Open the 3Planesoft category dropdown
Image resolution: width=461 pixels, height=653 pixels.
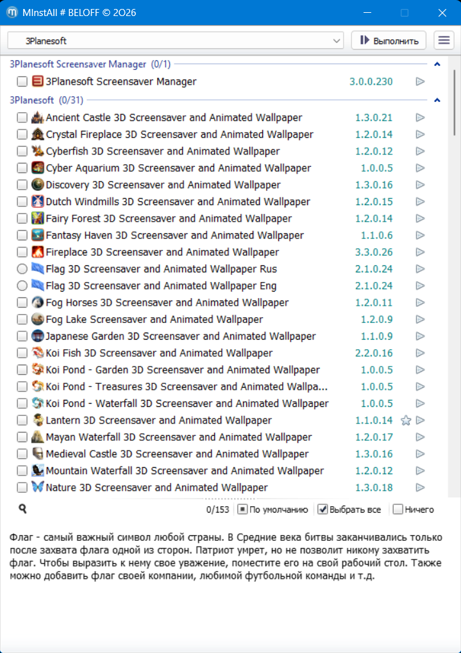point(176,41)
